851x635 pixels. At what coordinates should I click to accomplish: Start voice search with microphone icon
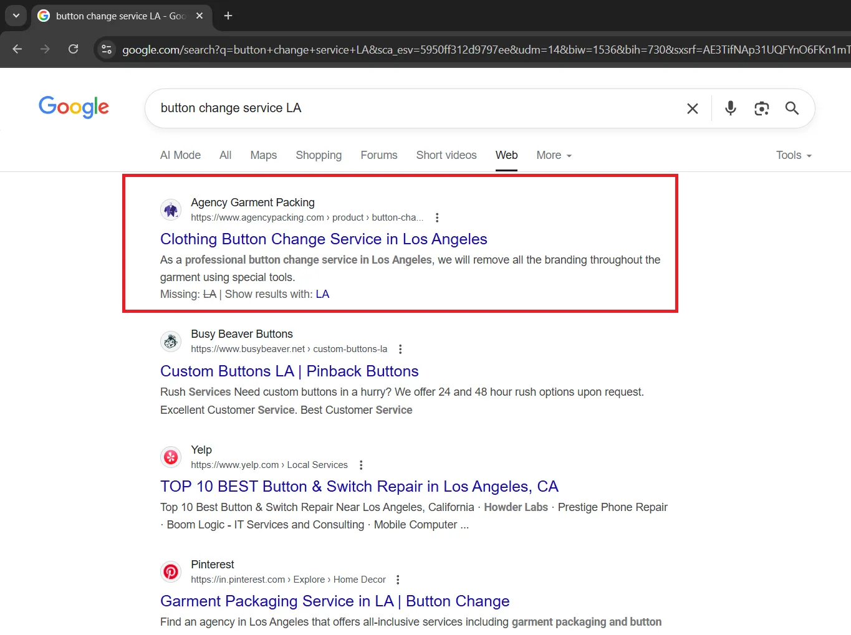[x=730, y=108]
